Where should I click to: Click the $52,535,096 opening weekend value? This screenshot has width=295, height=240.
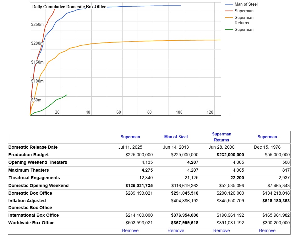pyautogui.click(x=232, y=186)
